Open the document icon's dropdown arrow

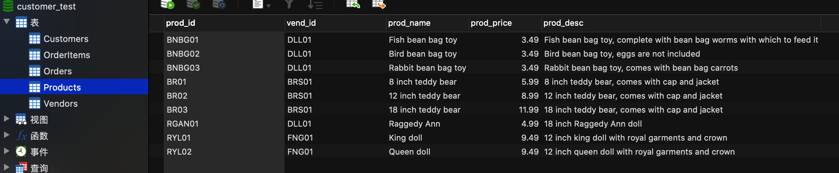[269, 6]
